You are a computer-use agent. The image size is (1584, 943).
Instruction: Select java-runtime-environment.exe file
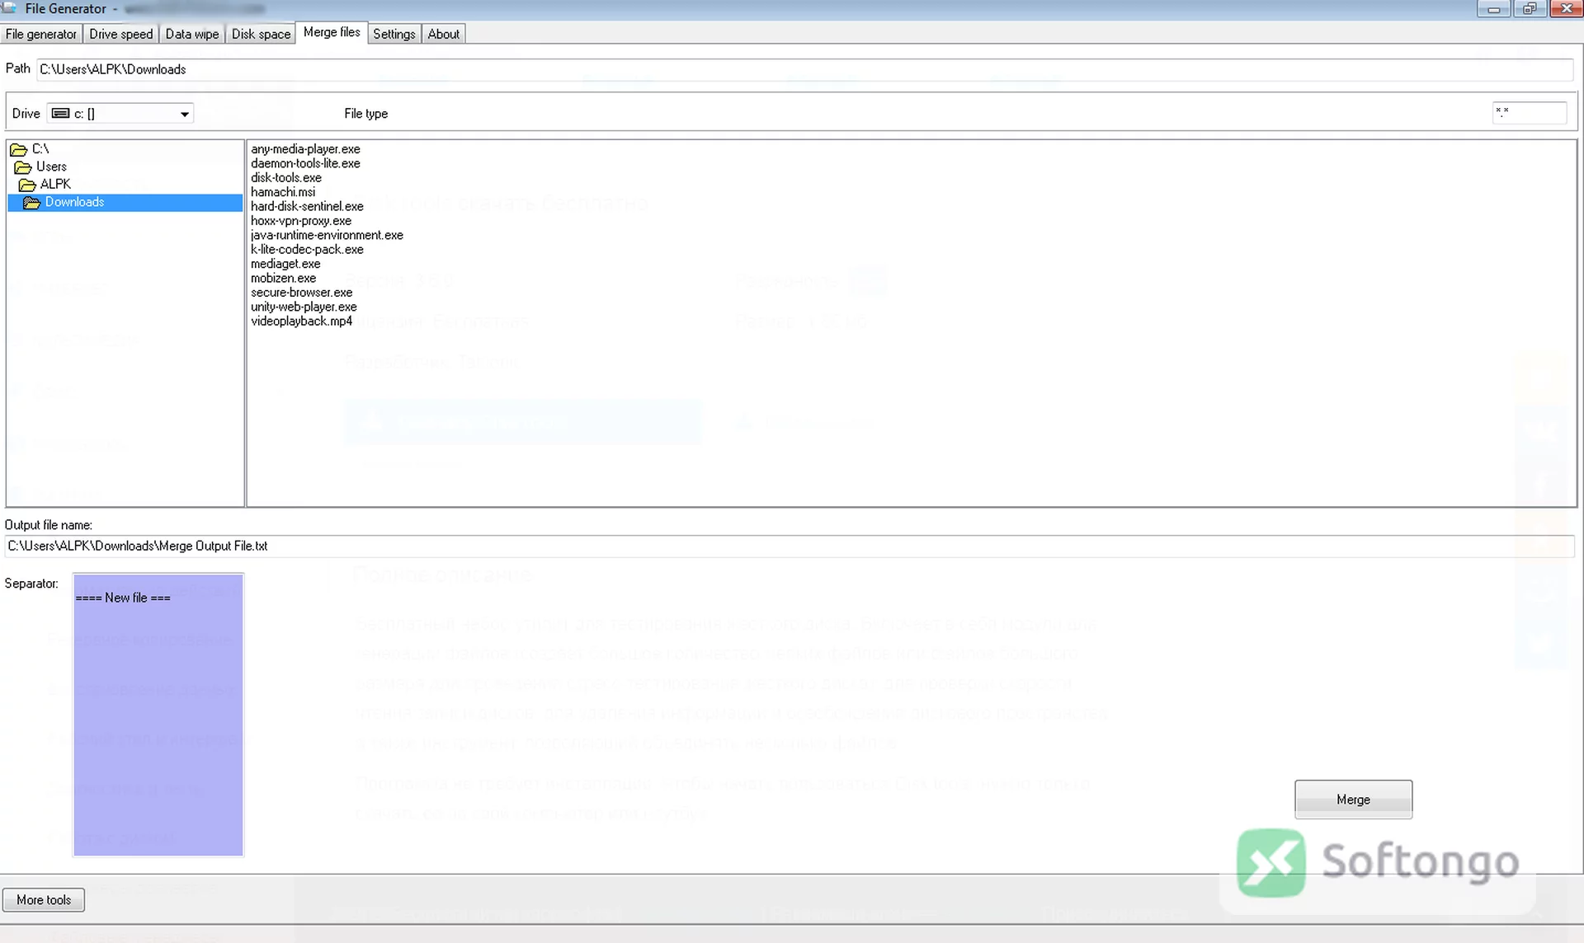tap(327, 235)
